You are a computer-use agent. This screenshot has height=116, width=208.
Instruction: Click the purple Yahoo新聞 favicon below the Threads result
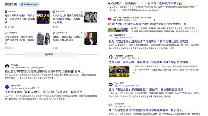point(7,87)
